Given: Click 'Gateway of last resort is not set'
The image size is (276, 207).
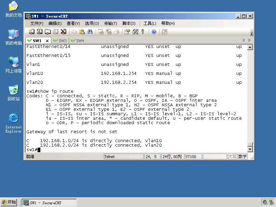Looking at the screenshot, I should pyautogui.click(x=72, y=132).
